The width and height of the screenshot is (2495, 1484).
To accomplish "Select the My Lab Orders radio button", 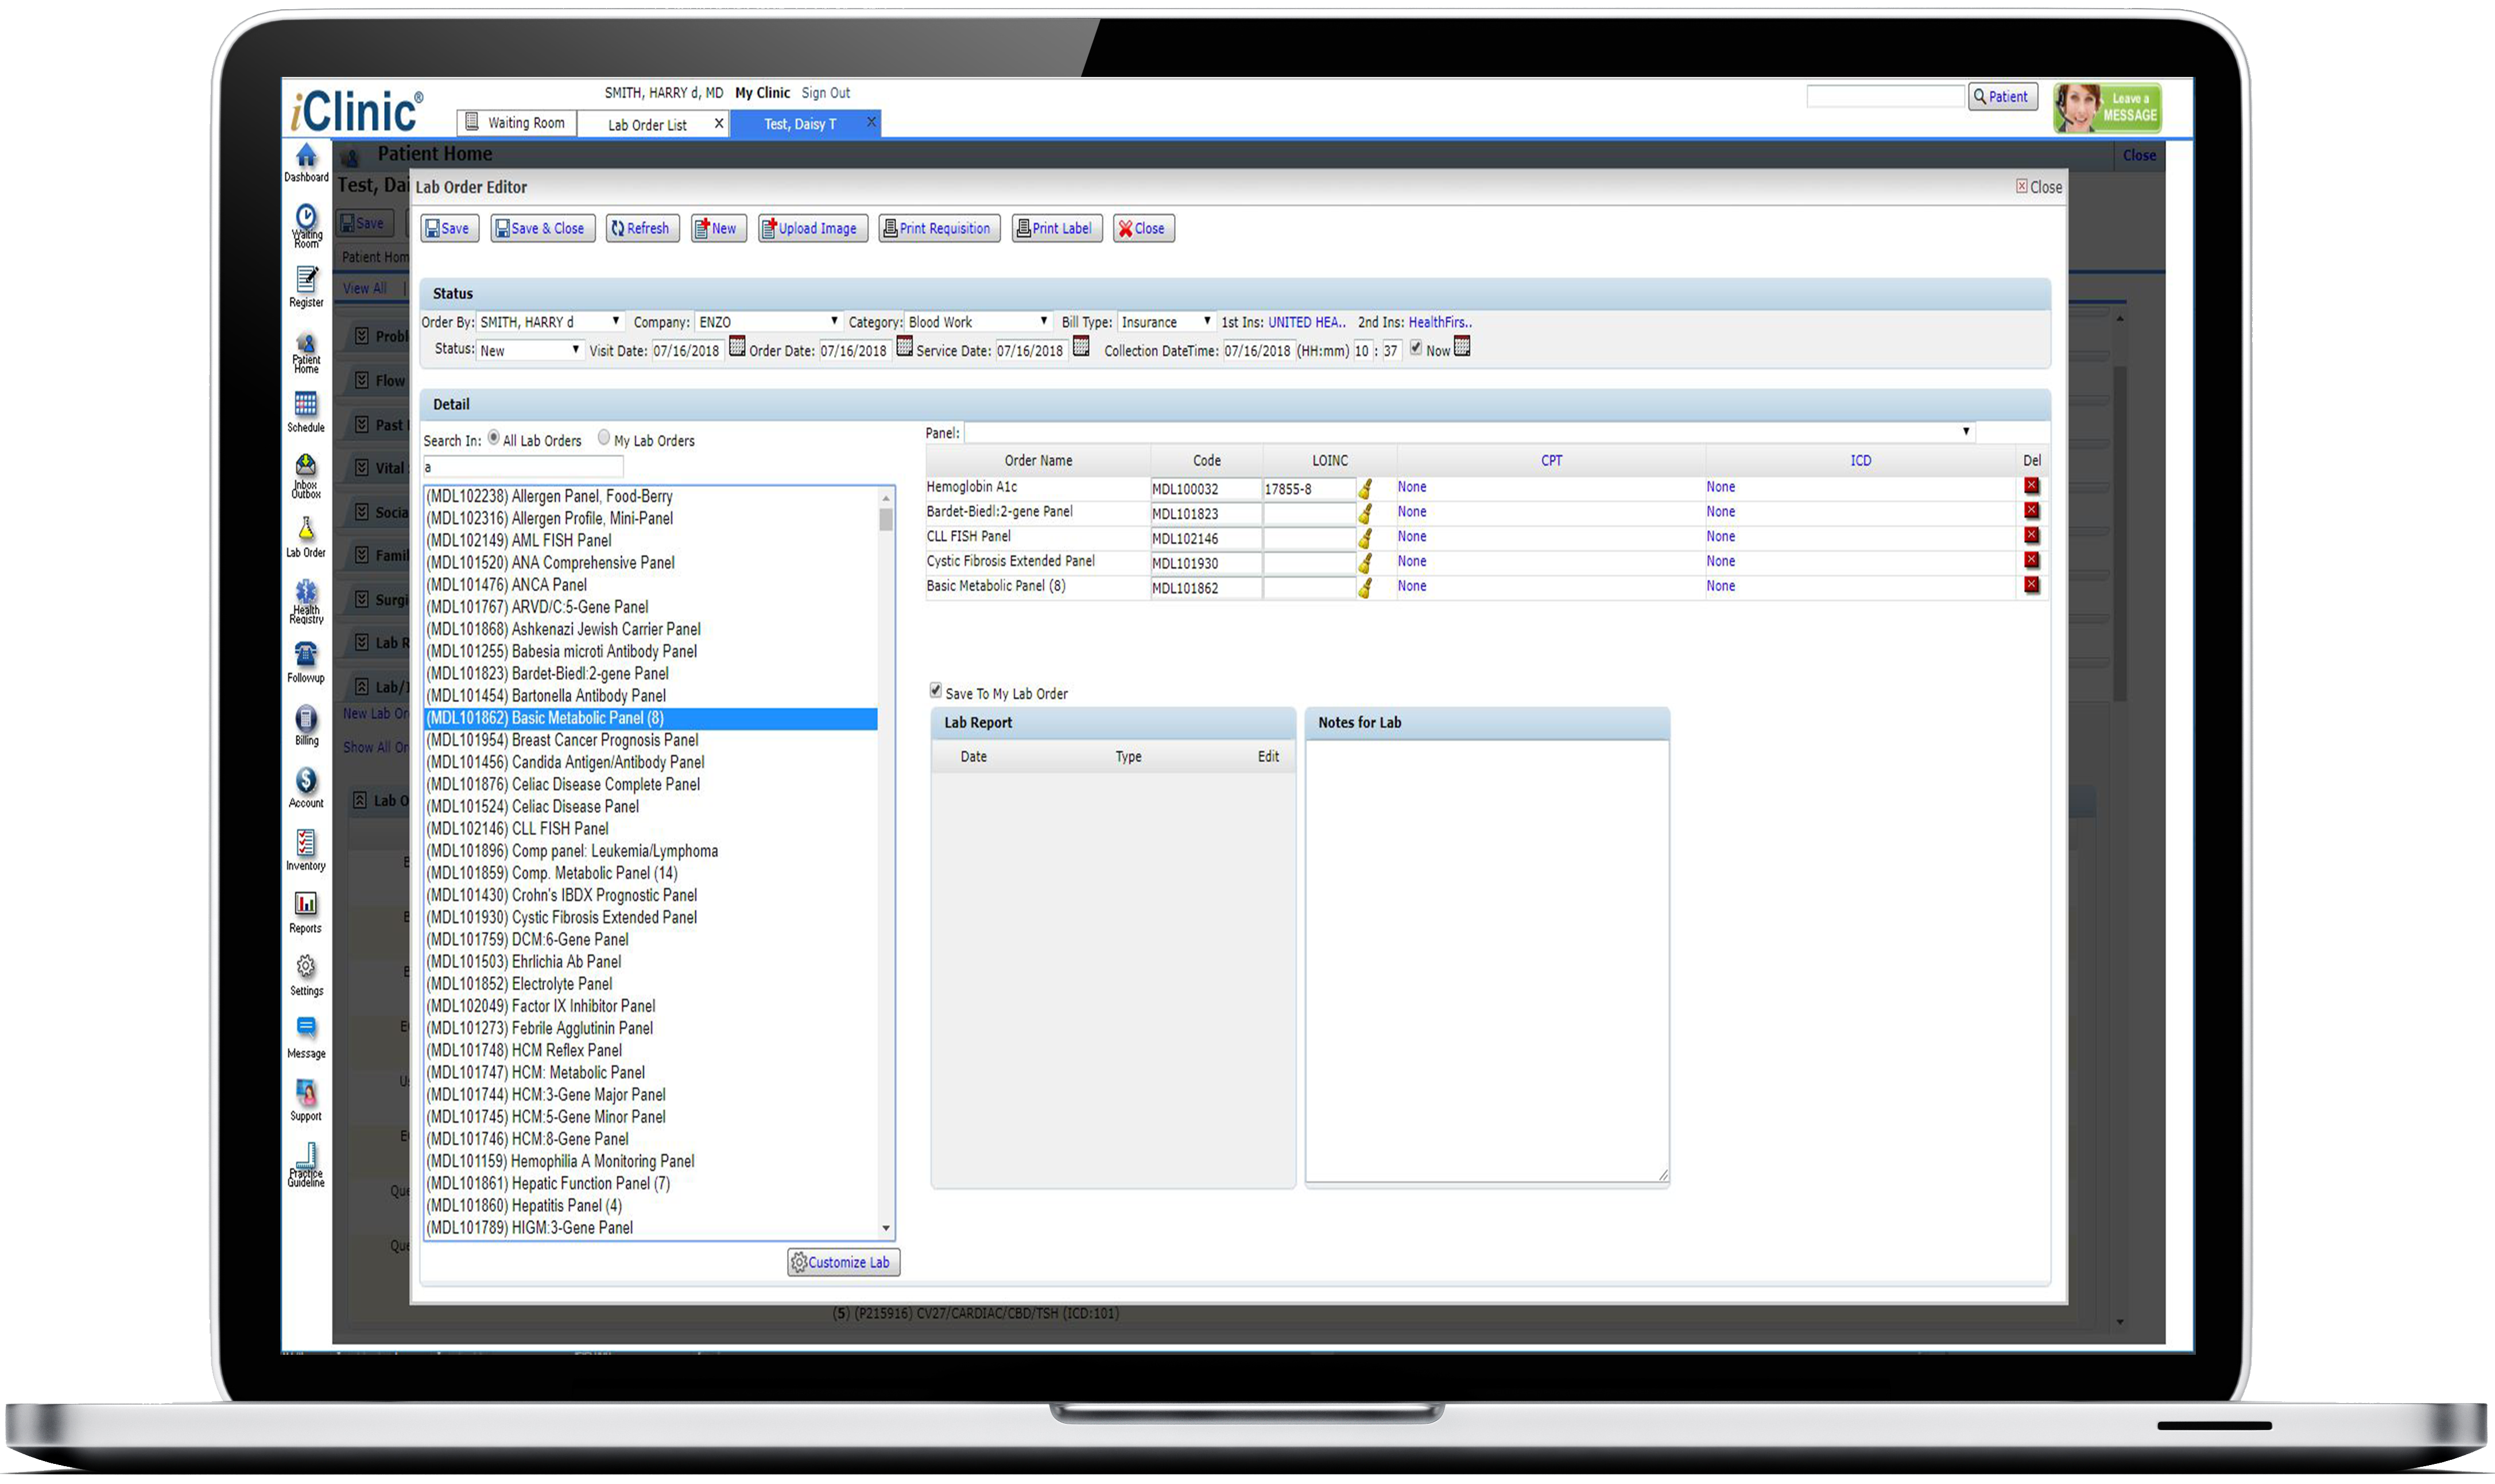I will tap(604, 438).
